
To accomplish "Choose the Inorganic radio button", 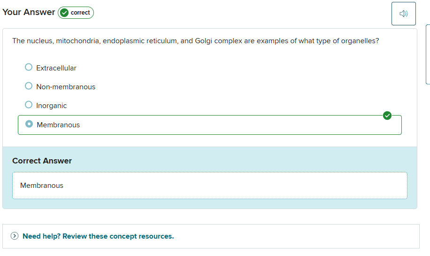I will coord(29,105).
